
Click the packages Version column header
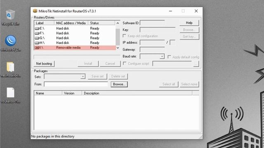click(72, 93)
